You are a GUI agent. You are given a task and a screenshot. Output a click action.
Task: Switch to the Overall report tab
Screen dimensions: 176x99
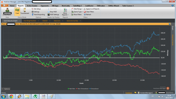pyautogui.click(x=45, y=21)
